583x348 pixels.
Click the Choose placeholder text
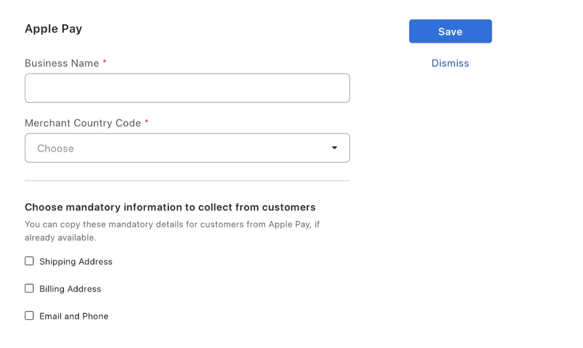click(x=56, y=148)
